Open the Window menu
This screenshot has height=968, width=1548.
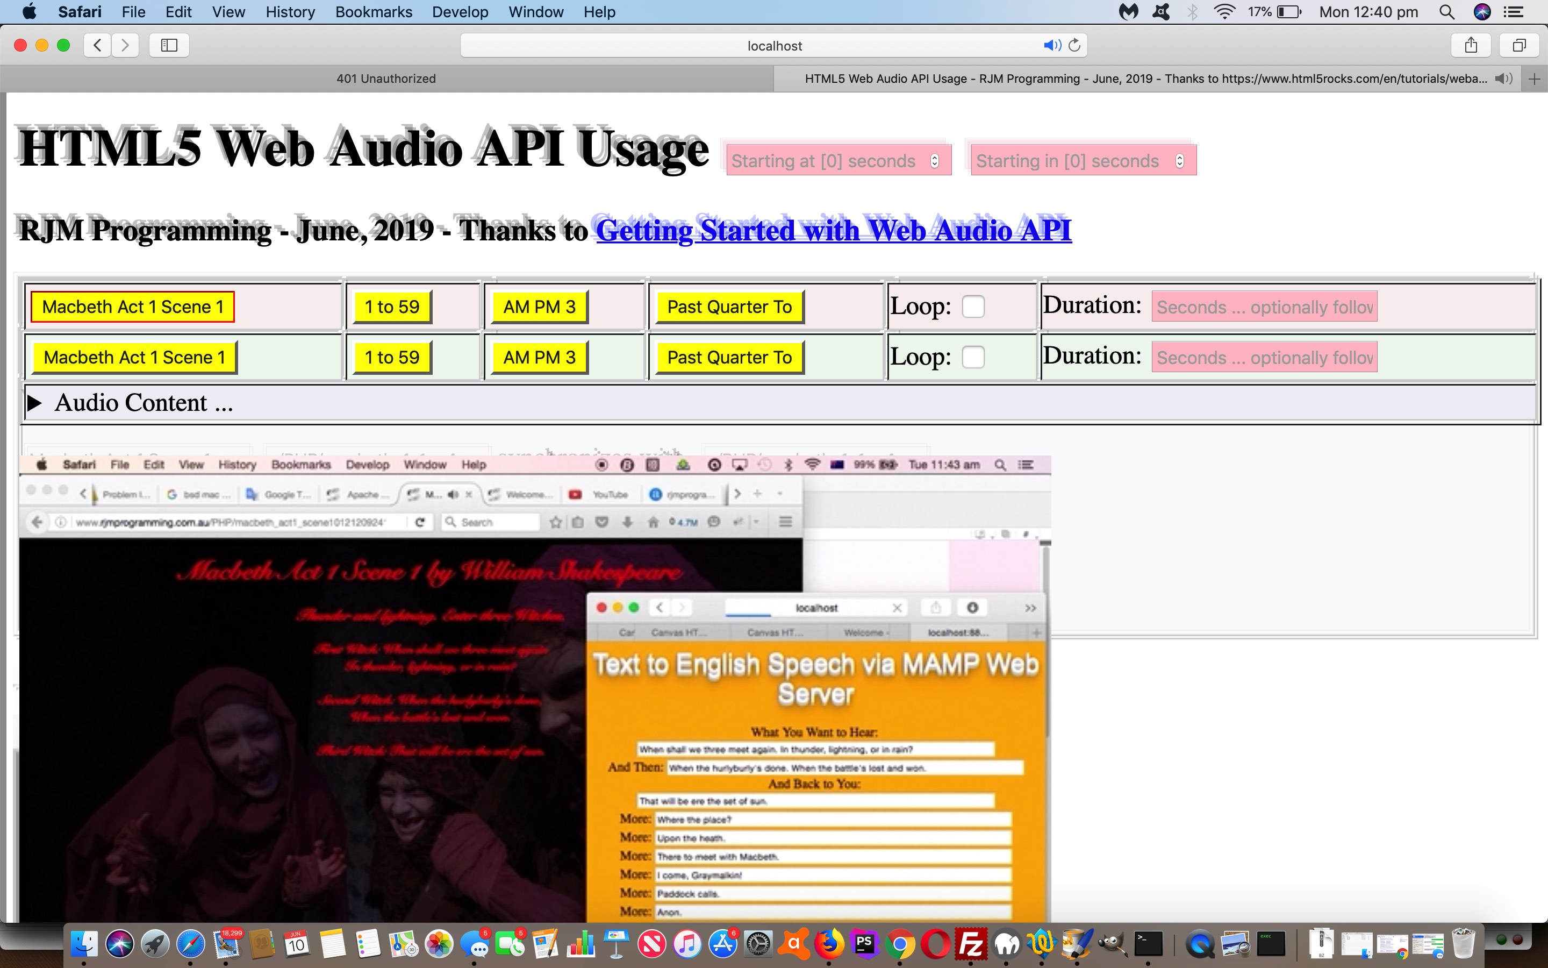[535, 12]
